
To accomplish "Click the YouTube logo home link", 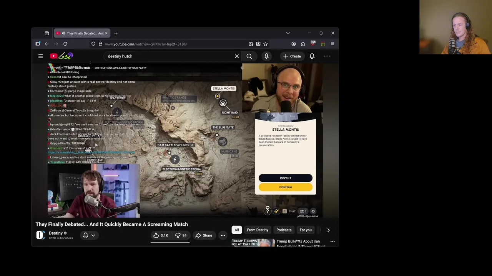I will tap(61, 56).
